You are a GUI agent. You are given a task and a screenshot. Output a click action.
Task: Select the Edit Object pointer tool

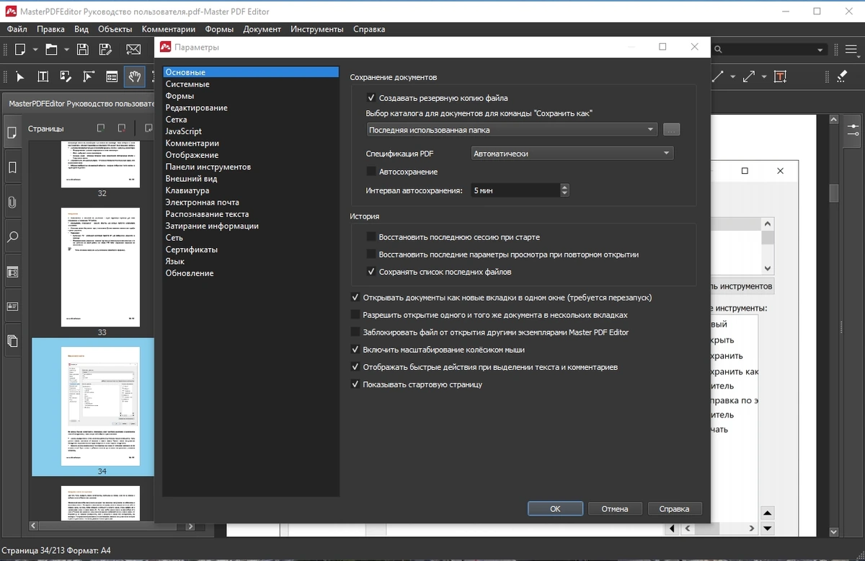click(x=89, y=76)
